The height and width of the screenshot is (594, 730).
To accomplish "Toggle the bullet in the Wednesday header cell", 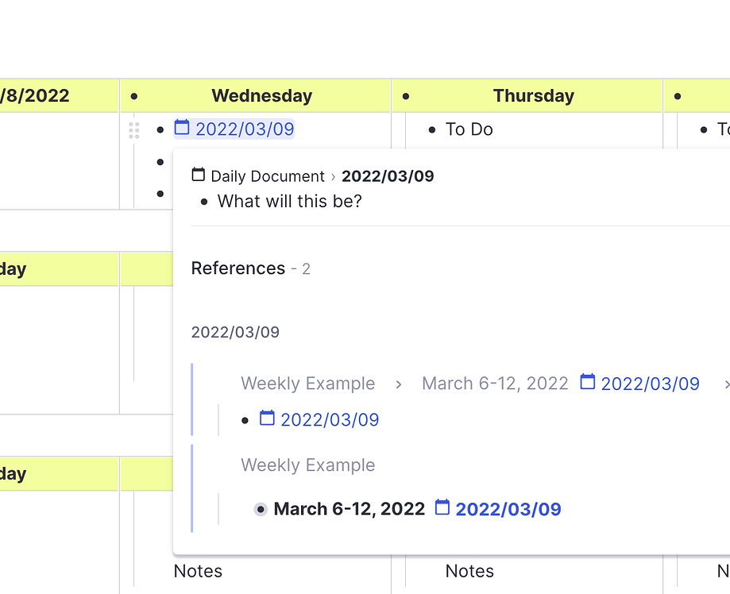I will coord(133,95).
